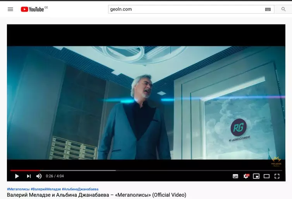Open the on-screen keyboard icon in search
The image size is (292, 199).
(x=268, y=9)
